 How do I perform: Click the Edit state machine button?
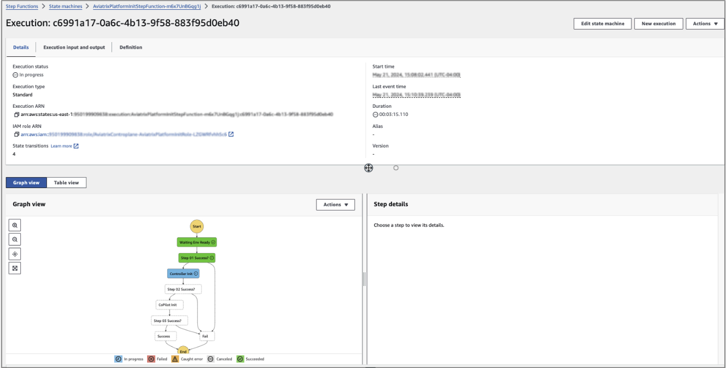601,24
